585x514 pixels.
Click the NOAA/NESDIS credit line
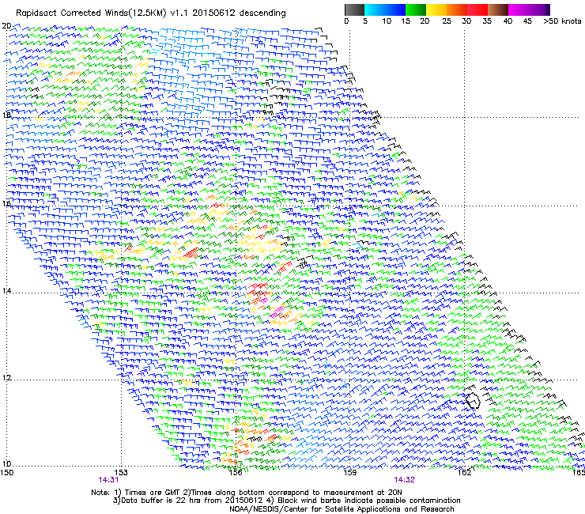tap(342, 509)
